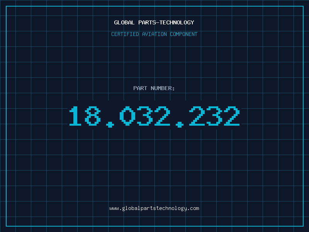The height and width of the screenshot is (232, 309).
Task: Select the part number 18.032.232
Action: pyautogui.click(x=154, y=116)
